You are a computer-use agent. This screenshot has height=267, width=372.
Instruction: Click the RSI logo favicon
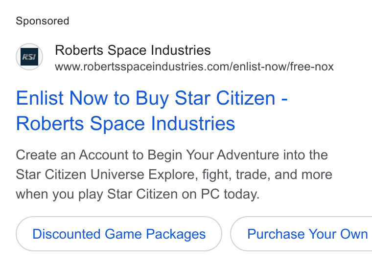tap(29, 57)
